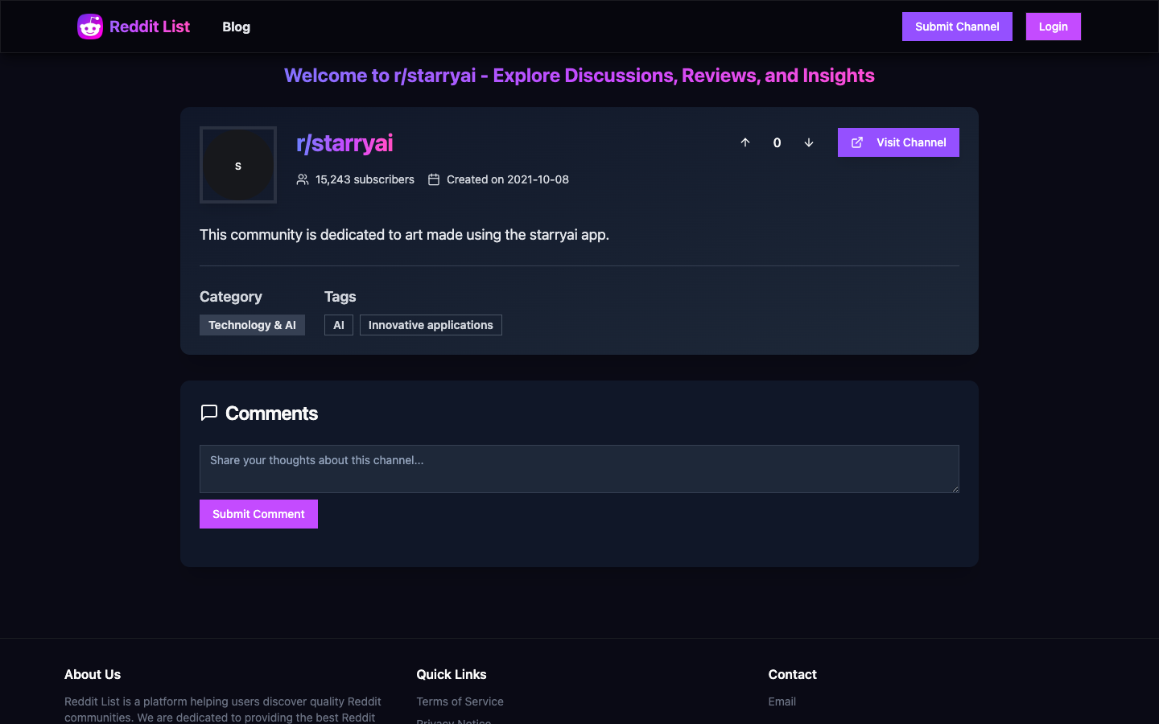Viewport: 1159px width, 724px height.
Task: Click the r/starryai avatar thumbnail
Action: point(238,165)
